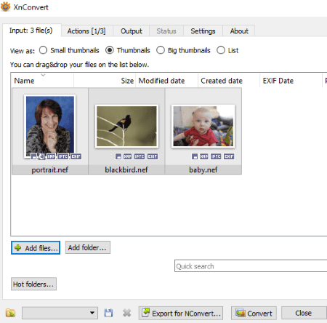Click the embedded thumbnail badge under blackbird.nef
This screenshot has height=323, width=327.
click(x=118, y=156)
